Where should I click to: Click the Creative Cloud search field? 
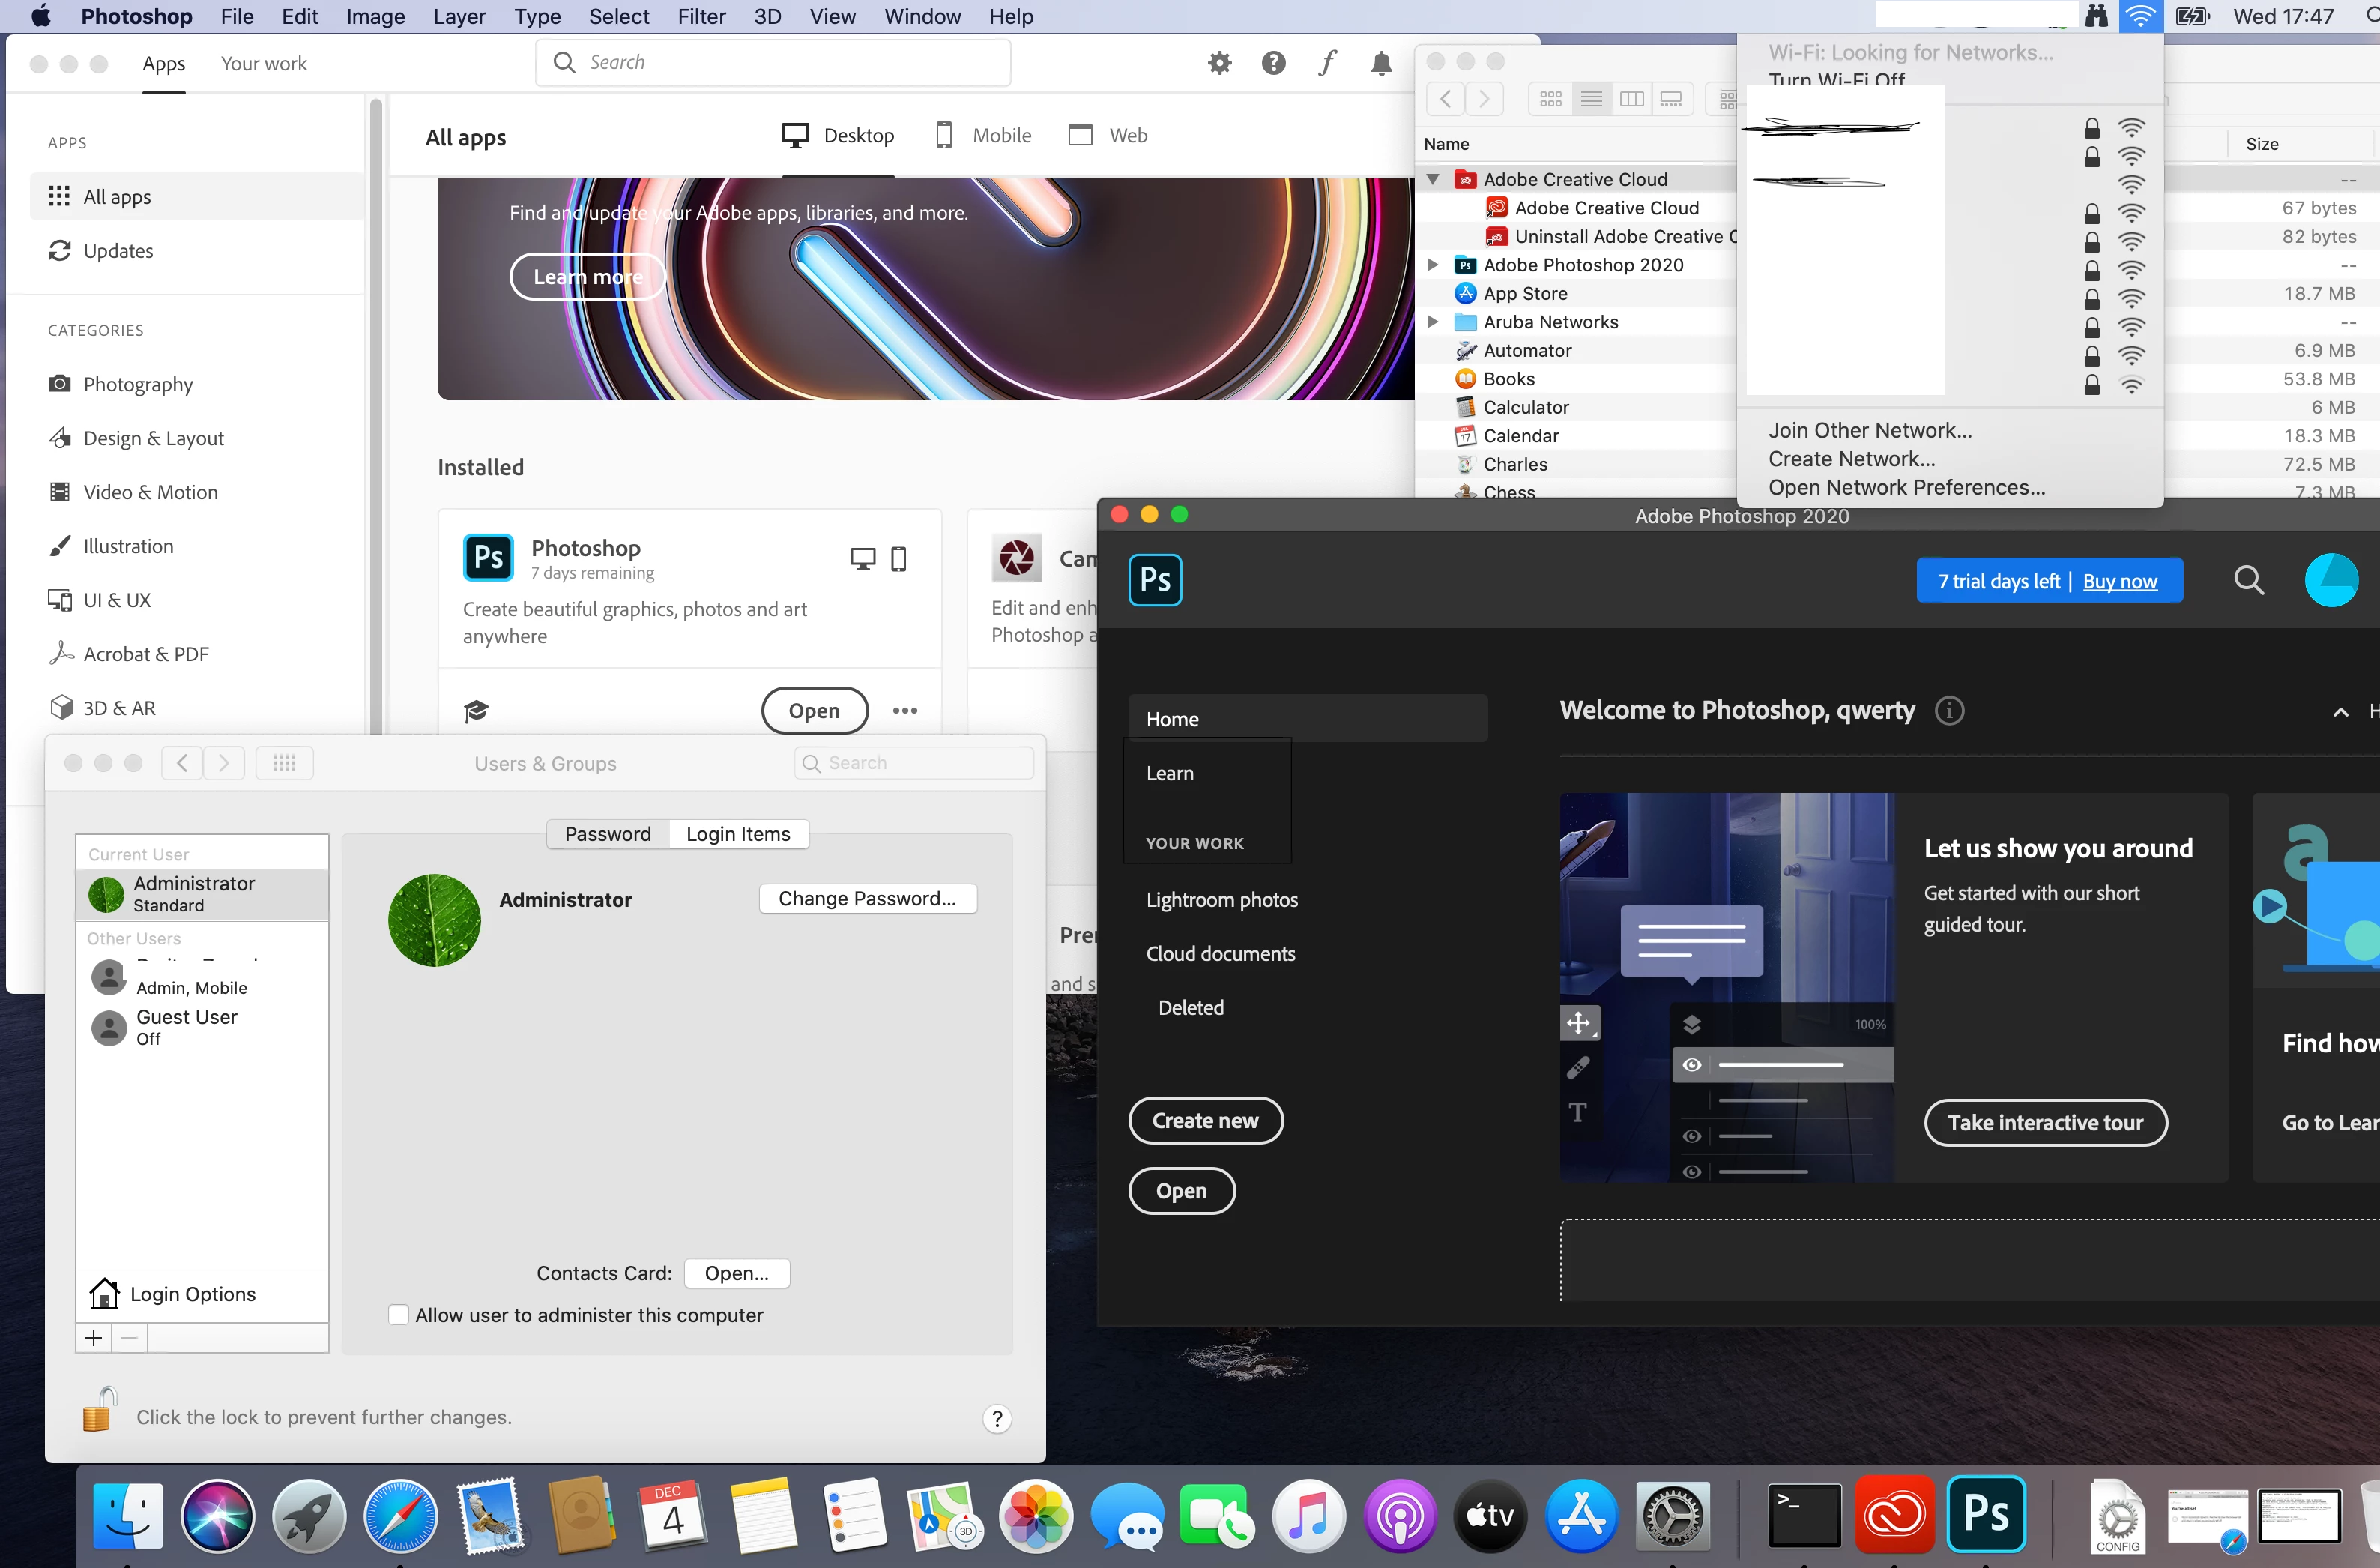(x=773, y=62)
